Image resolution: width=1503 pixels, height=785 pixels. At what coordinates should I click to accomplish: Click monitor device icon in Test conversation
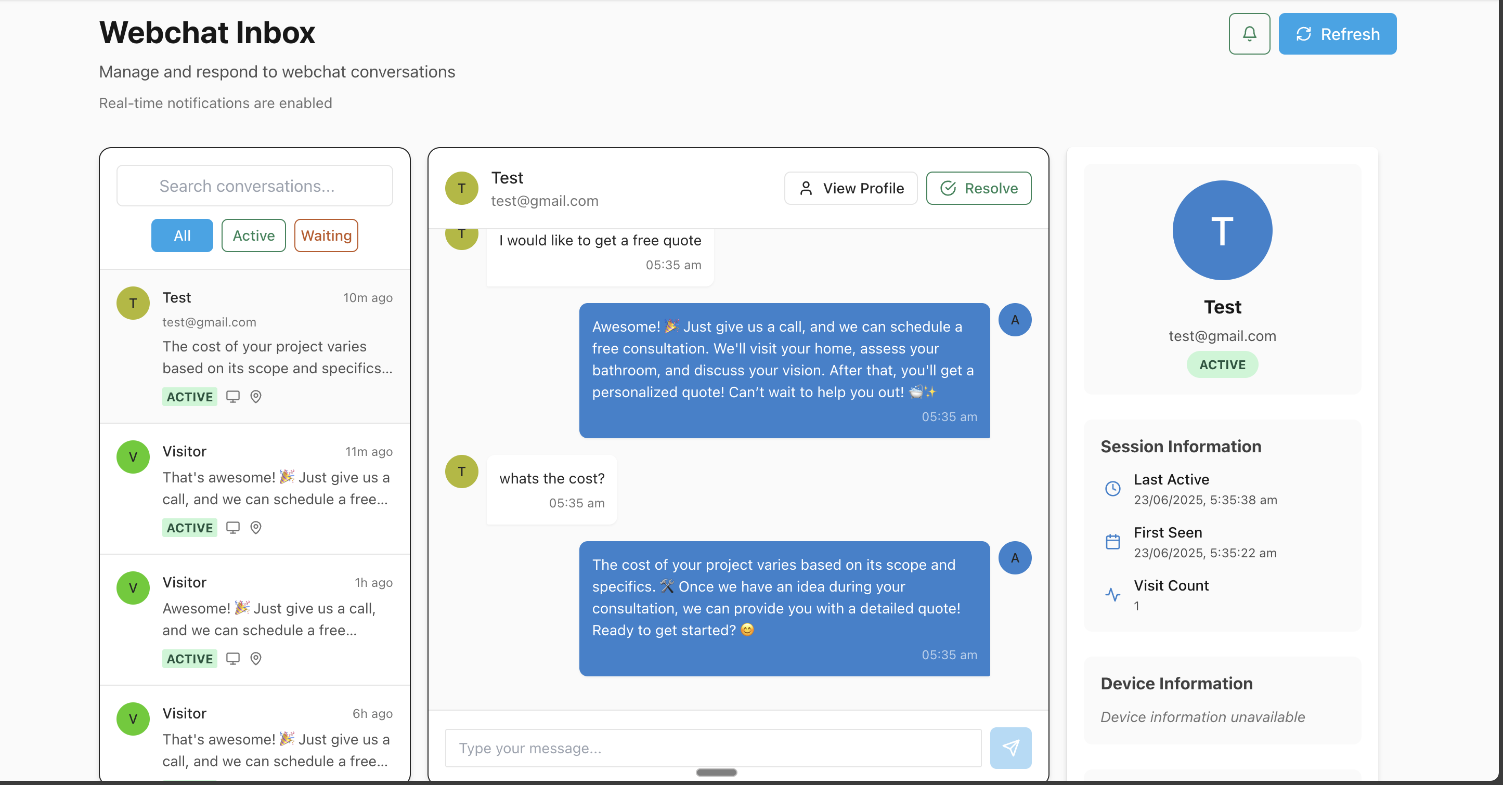[x=233, y=397]
